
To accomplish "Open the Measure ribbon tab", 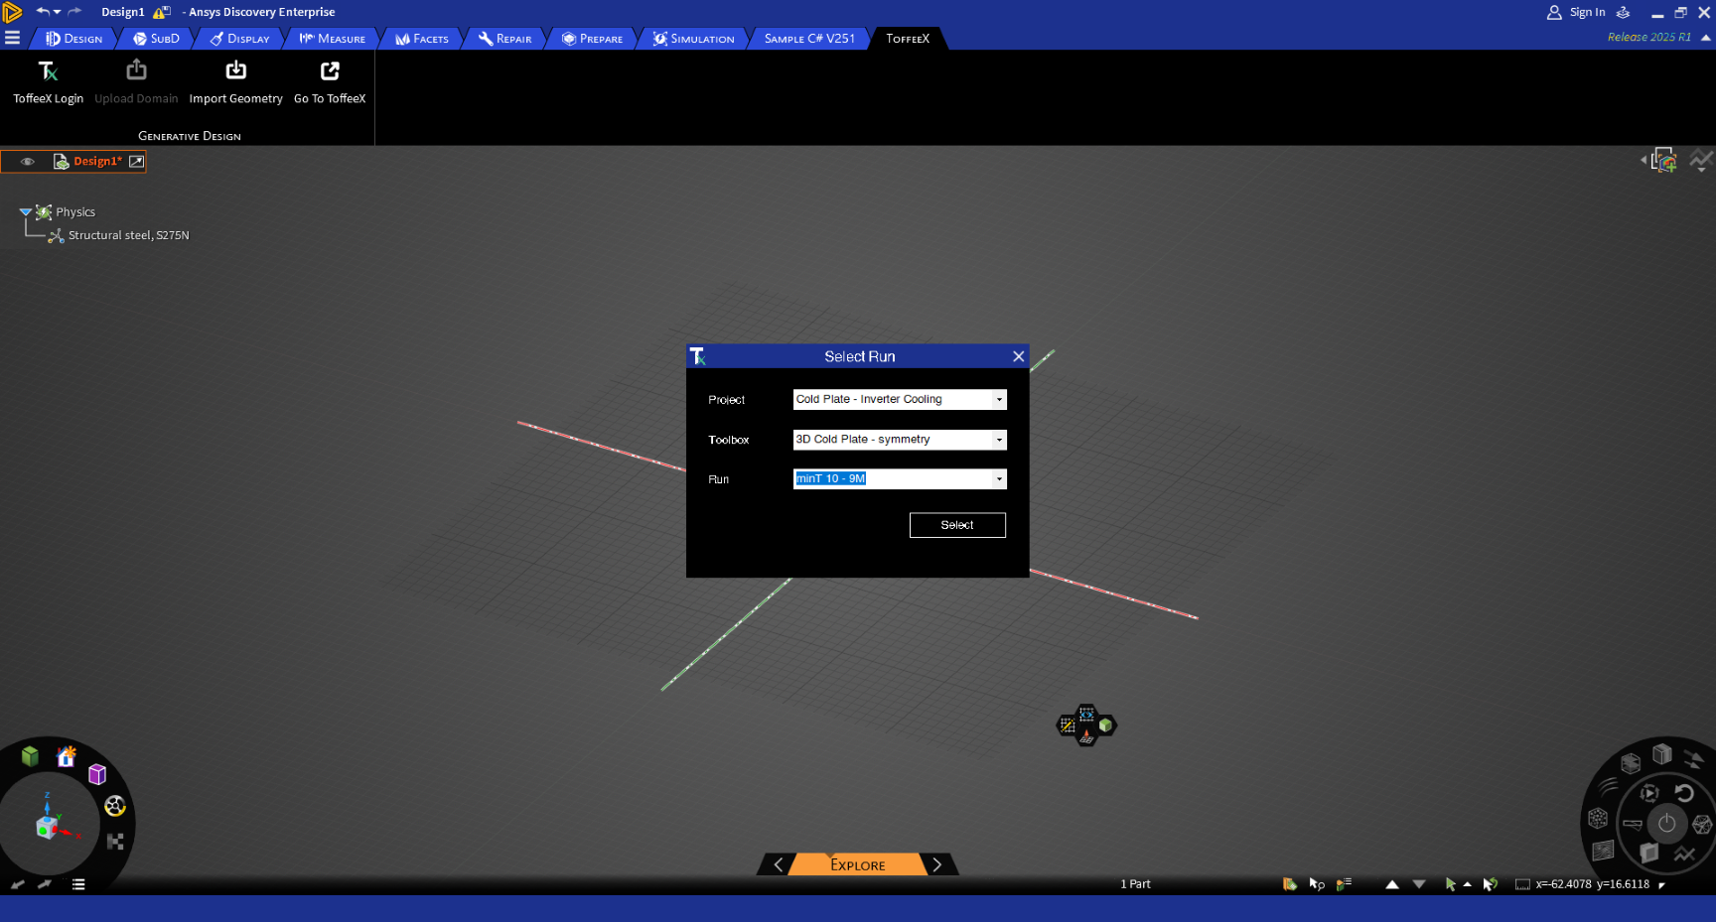I will [333, 38].
